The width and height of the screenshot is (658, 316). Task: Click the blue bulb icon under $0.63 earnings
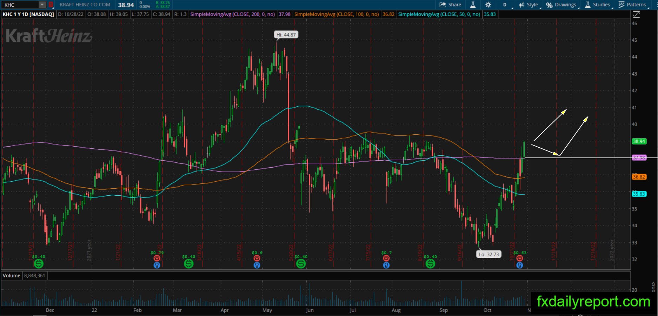[x=520, y=265]
